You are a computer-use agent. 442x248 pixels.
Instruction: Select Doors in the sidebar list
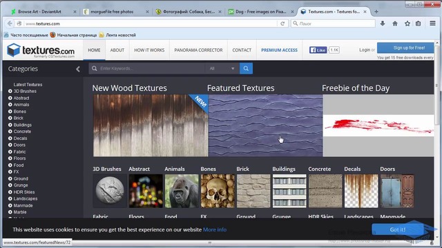[19, 145]
